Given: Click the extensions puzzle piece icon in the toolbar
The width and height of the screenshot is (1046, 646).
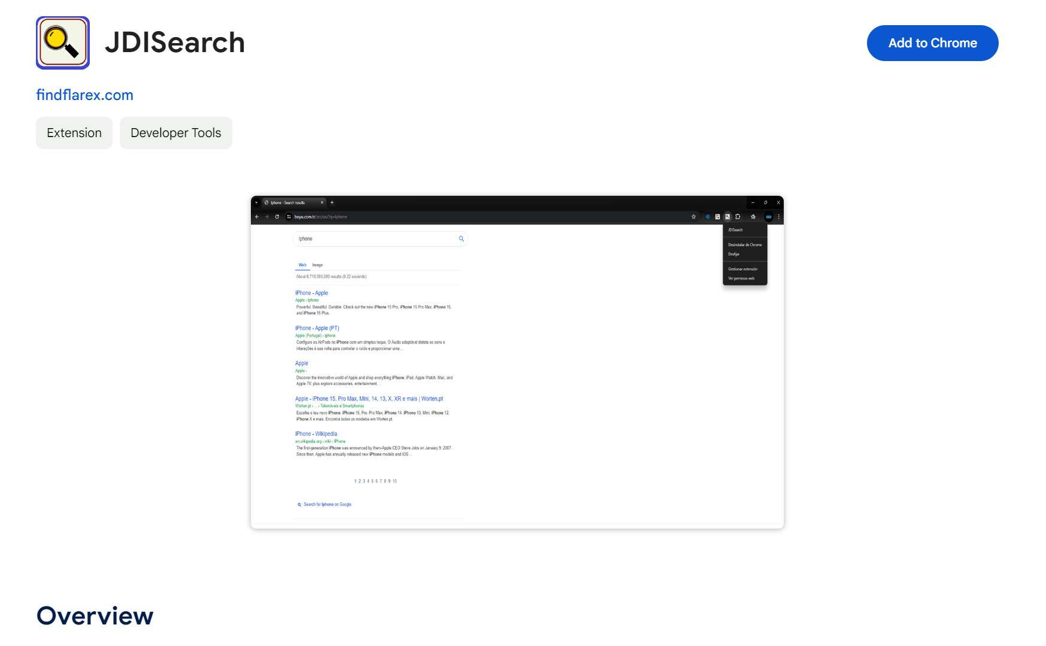Looking at the screenshot, I should 738,217.
